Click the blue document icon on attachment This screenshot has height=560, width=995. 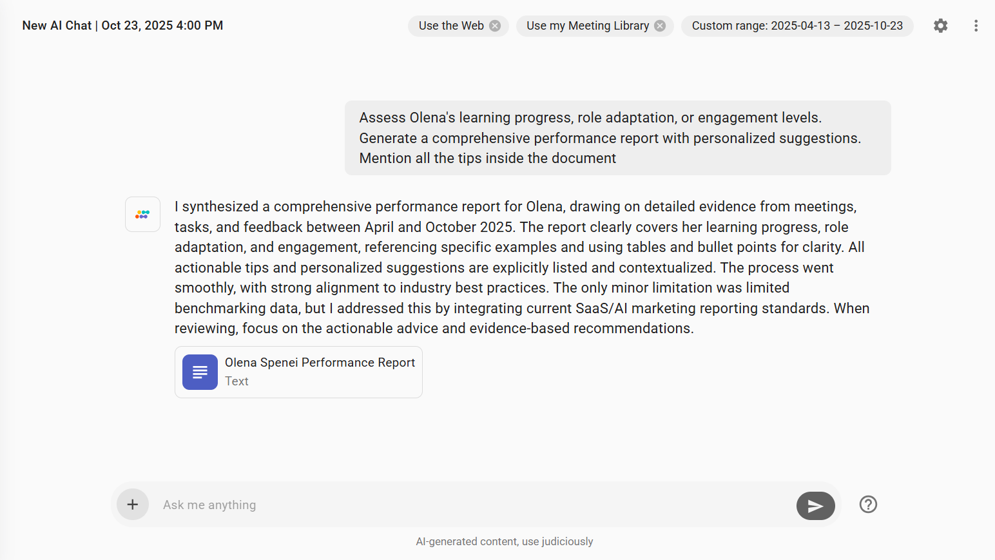pos(200,372)
